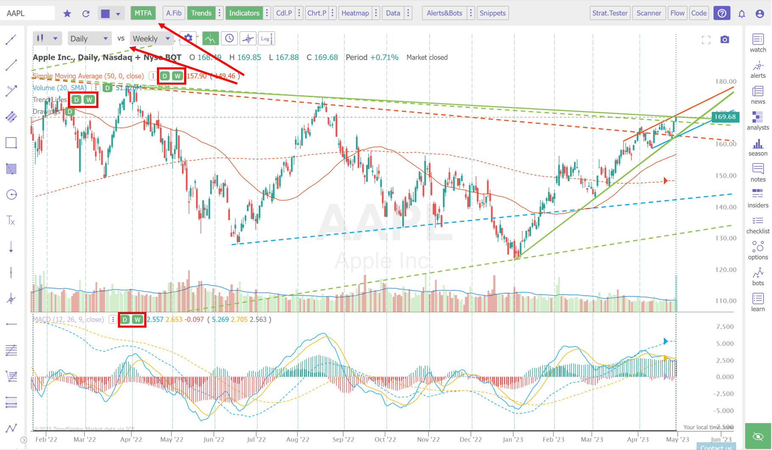This screenshot has width=772, height=450.
Task: Open the help question mark menu
Action: pyautogui.click(x=722, y=13)
